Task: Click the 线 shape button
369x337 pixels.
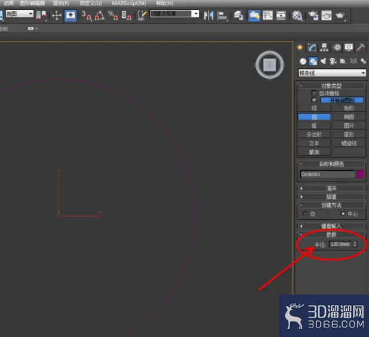Action: [x=314, y=108]
